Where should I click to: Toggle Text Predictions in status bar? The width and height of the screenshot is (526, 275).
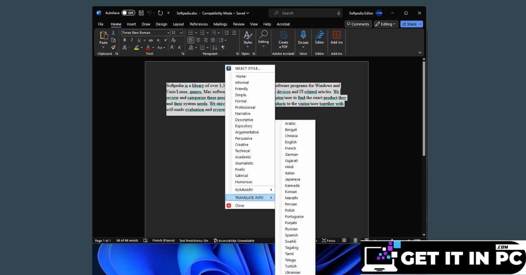tap(194, 240)
